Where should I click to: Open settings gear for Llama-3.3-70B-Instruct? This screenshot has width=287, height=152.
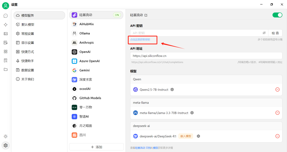click(x=192, y=113)
